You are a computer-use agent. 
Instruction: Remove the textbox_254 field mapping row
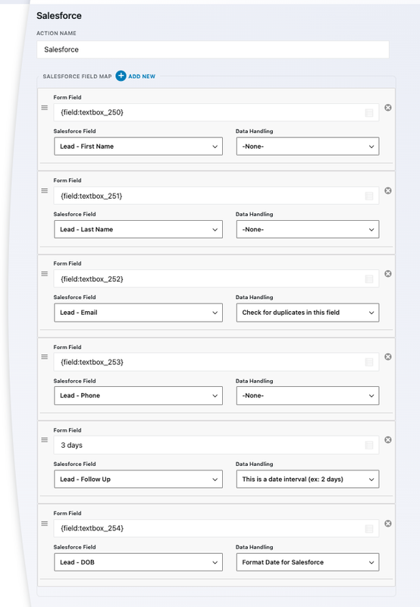point(388,524)
